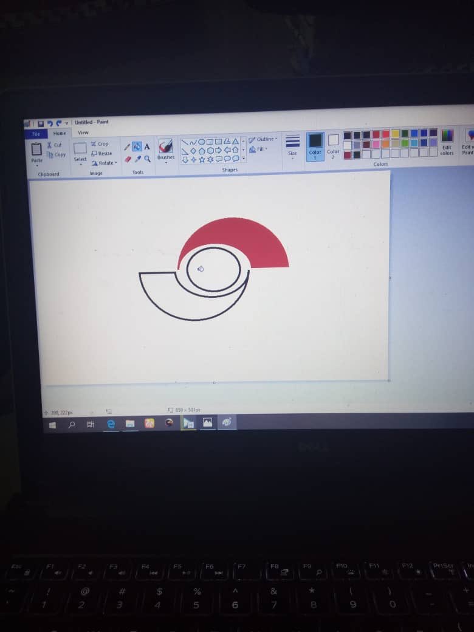Viewport: 474px width, 632px height.
Task: Select the Magnifier tool
Action: [x=148, y=159]
